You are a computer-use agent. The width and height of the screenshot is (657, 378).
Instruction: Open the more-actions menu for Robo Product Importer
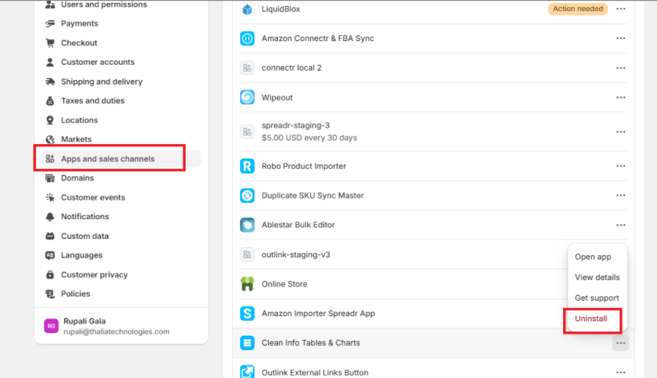(x=620, y=166)
